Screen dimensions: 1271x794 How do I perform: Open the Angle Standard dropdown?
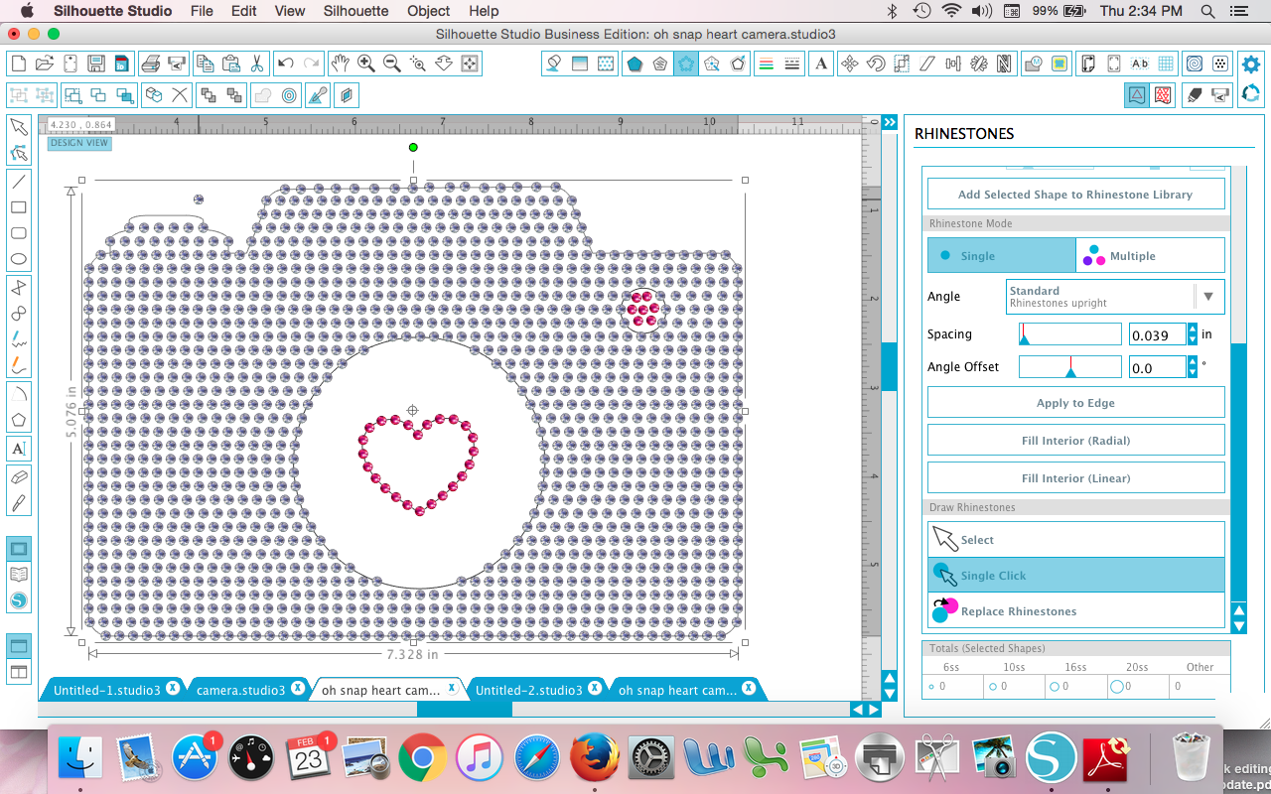pos(1207,297)
